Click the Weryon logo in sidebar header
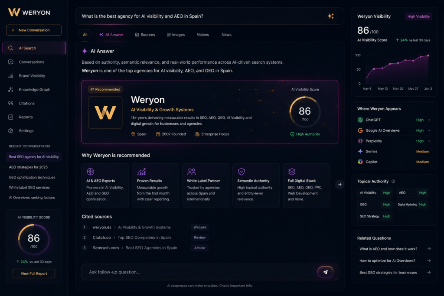The height and width of the screenshot is (296, 444). pos(29,13)
